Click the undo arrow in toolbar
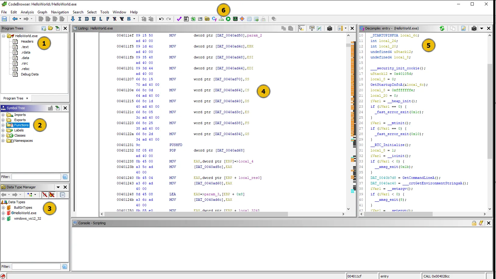Viewport: 496px width, 279px height. 161,19
